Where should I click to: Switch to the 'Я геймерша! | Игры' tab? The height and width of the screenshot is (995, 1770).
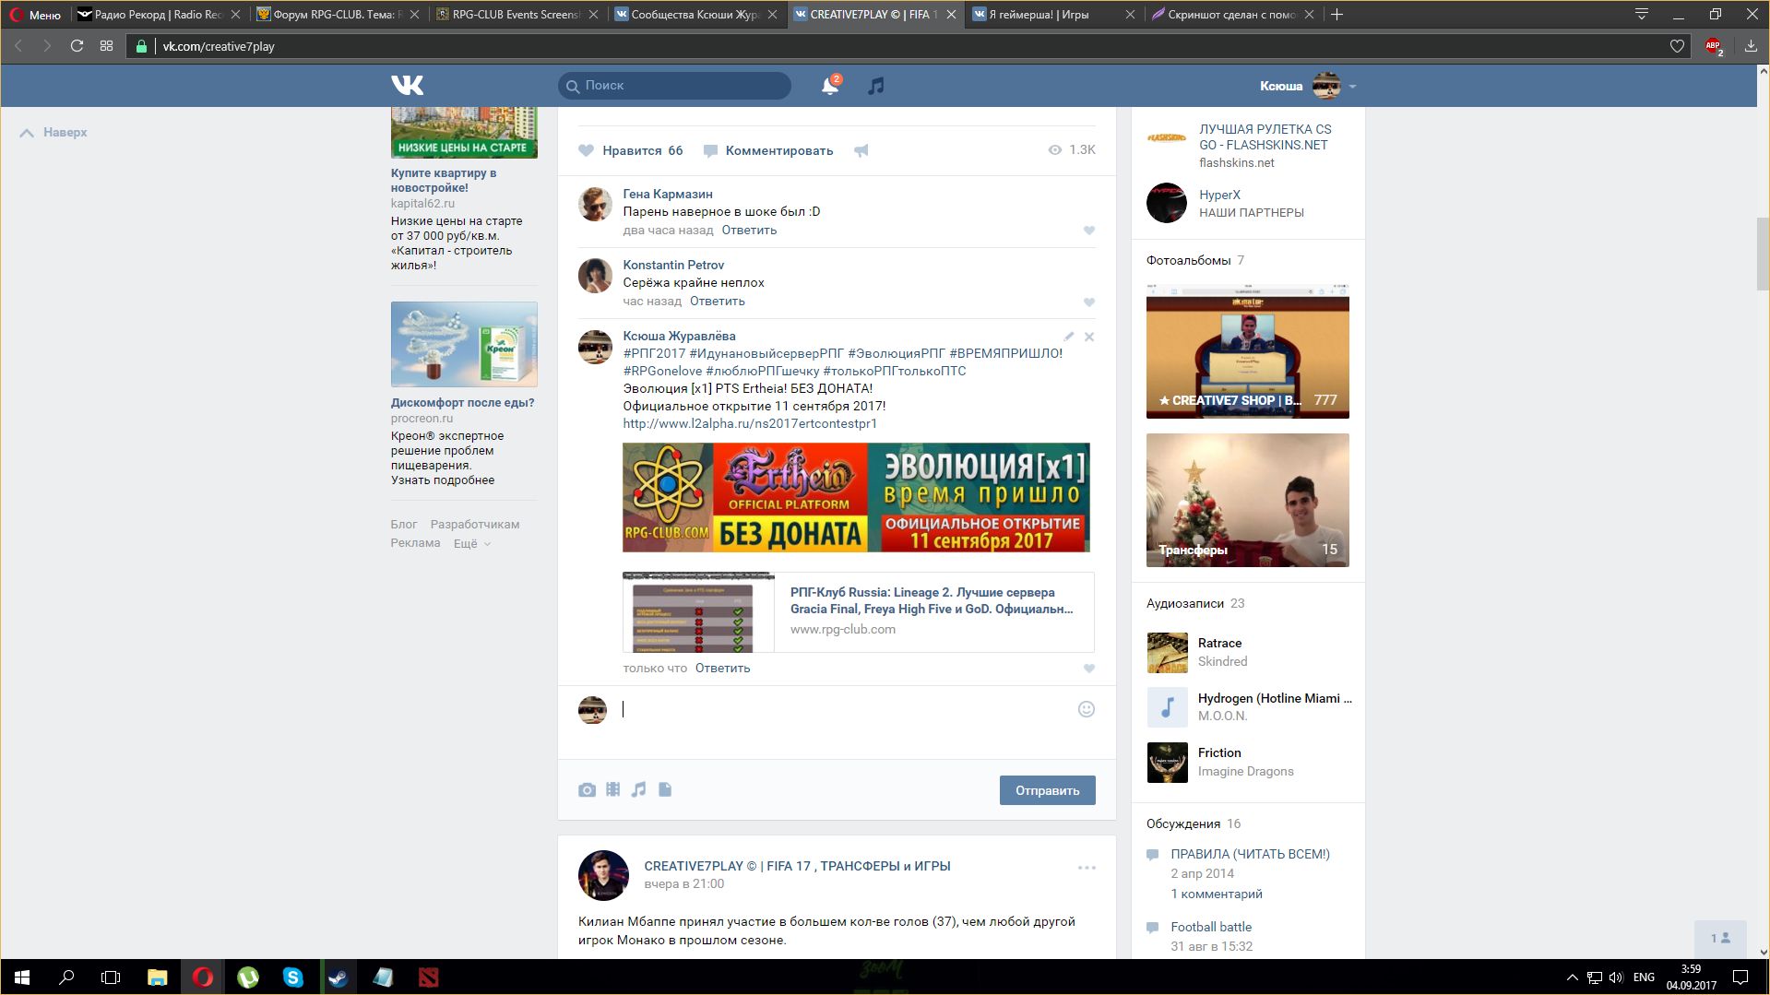[1054, 15]
